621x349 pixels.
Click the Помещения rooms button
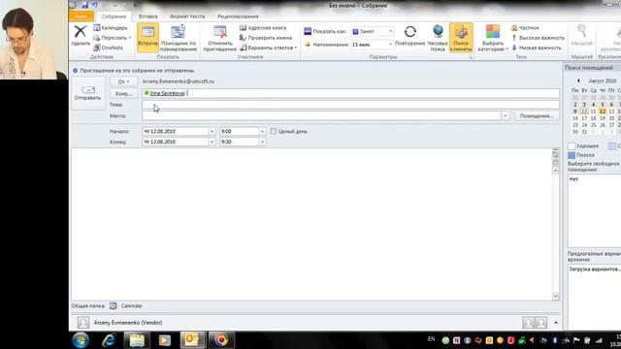pyautogui.click(x=537, y=116)
